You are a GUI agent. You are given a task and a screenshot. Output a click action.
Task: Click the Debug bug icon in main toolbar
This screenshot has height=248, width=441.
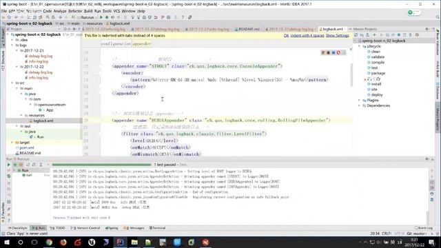[x=107, y=17]
